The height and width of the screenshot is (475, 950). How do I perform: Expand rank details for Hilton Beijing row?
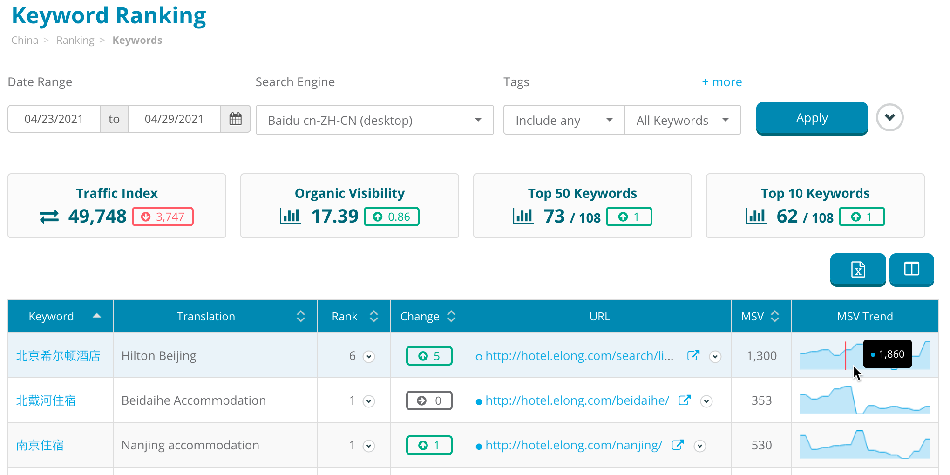pos(368,356)
